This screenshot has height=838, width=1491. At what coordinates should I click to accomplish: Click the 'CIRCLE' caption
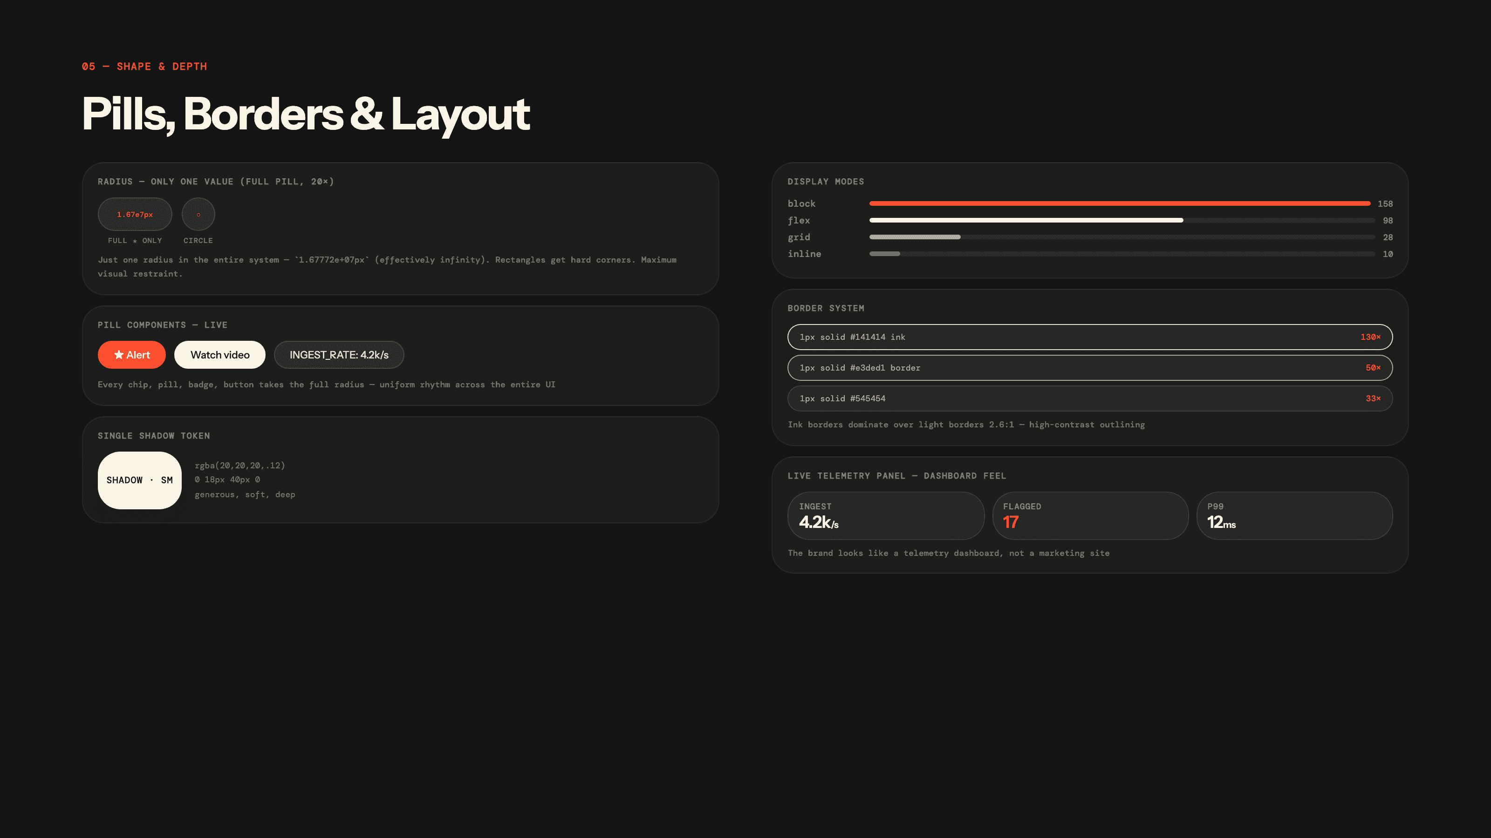pyautogui.click(x=198, y=241)
